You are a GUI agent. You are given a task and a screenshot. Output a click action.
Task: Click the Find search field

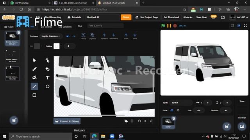(105, 26)
